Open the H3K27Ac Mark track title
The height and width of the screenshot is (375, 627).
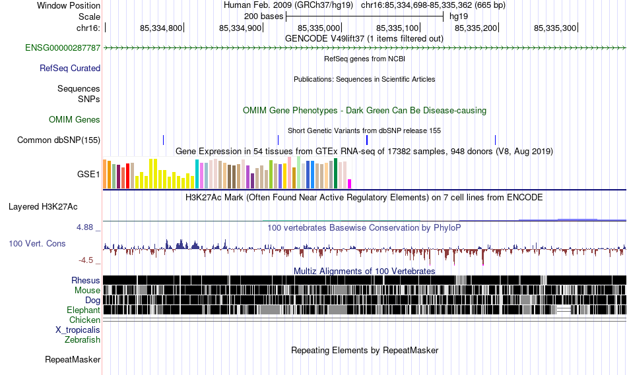364,197
